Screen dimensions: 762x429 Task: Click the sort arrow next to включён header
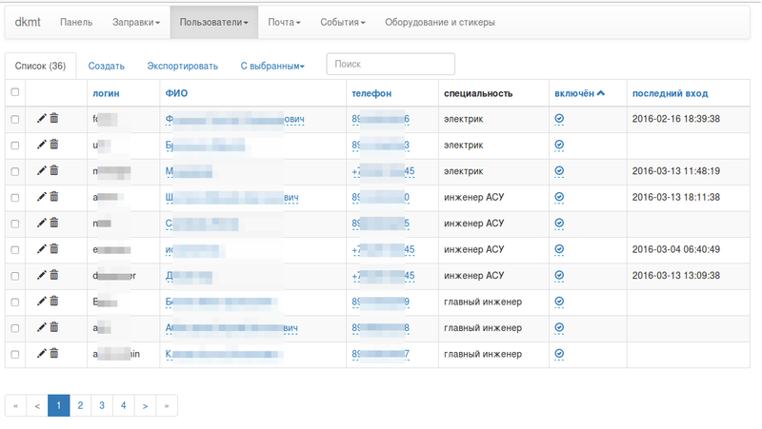coord(601,93)
